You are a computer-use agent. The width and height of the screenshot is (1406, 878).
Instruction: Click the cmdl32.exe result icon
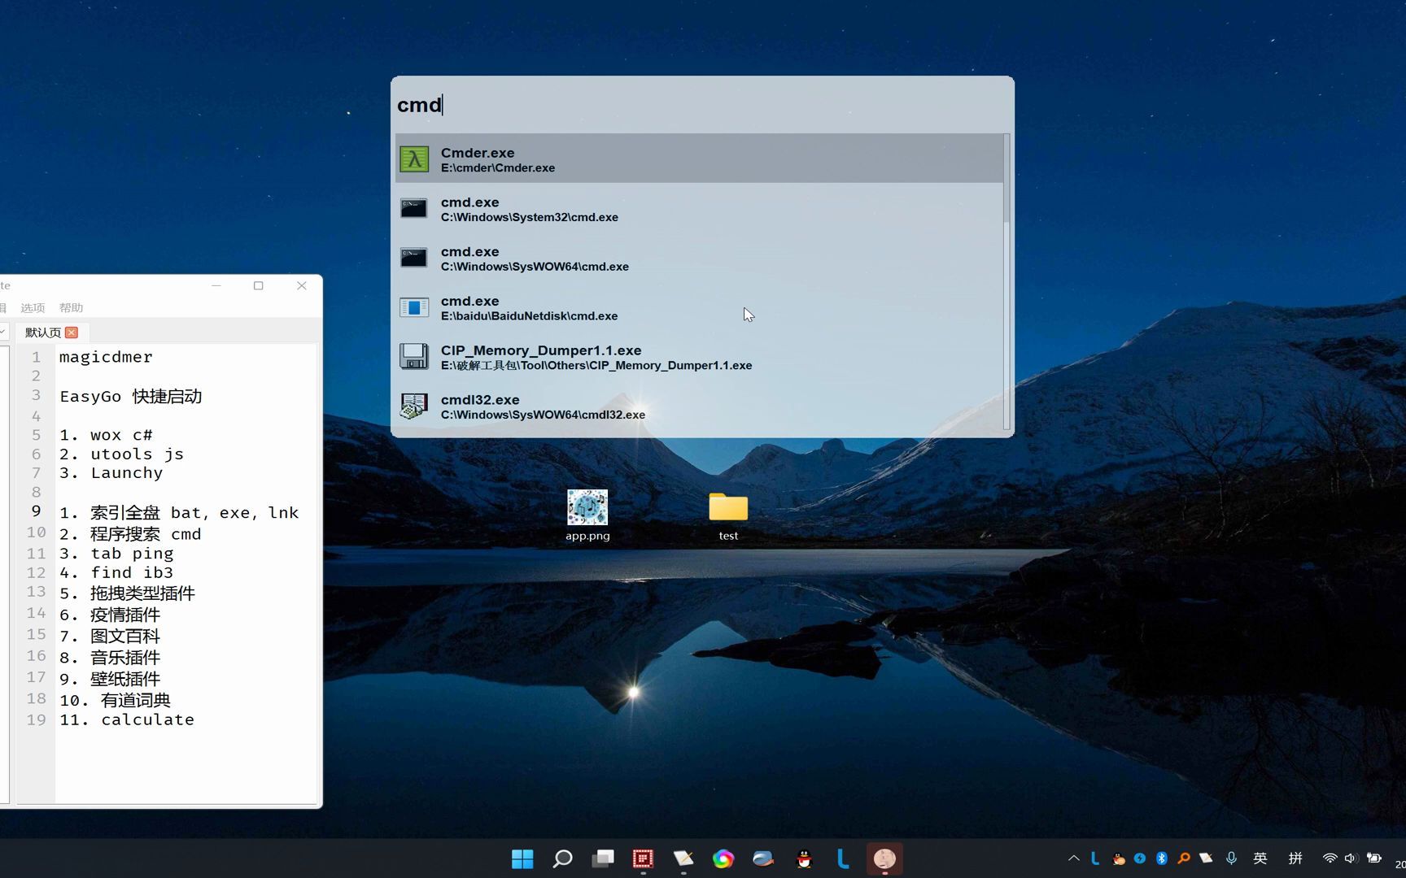click(414, 406)
